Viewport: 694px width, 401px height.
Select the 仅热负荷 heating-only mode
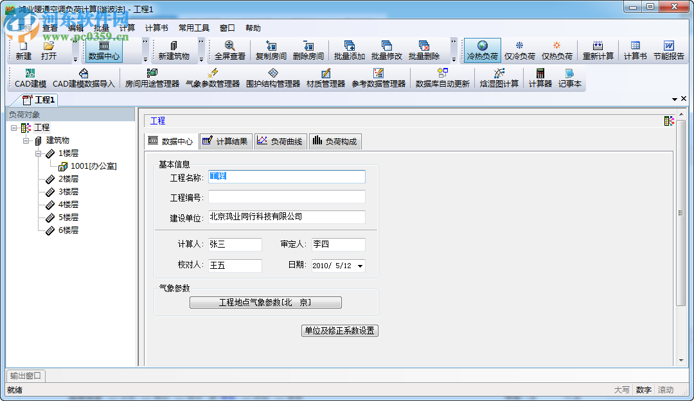556,51
